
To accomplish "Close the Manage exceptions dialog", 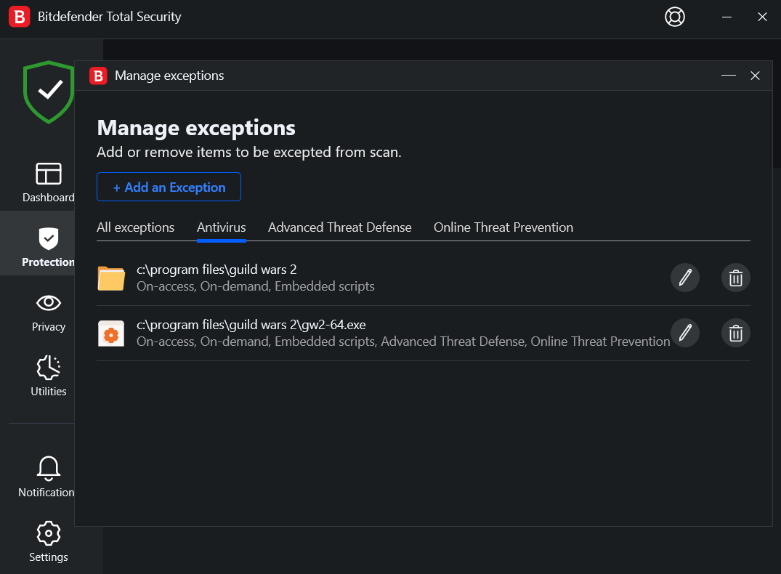I will pos(755,76).
